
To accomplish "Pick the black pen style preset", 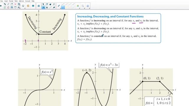I will click(x=63, y=4).
